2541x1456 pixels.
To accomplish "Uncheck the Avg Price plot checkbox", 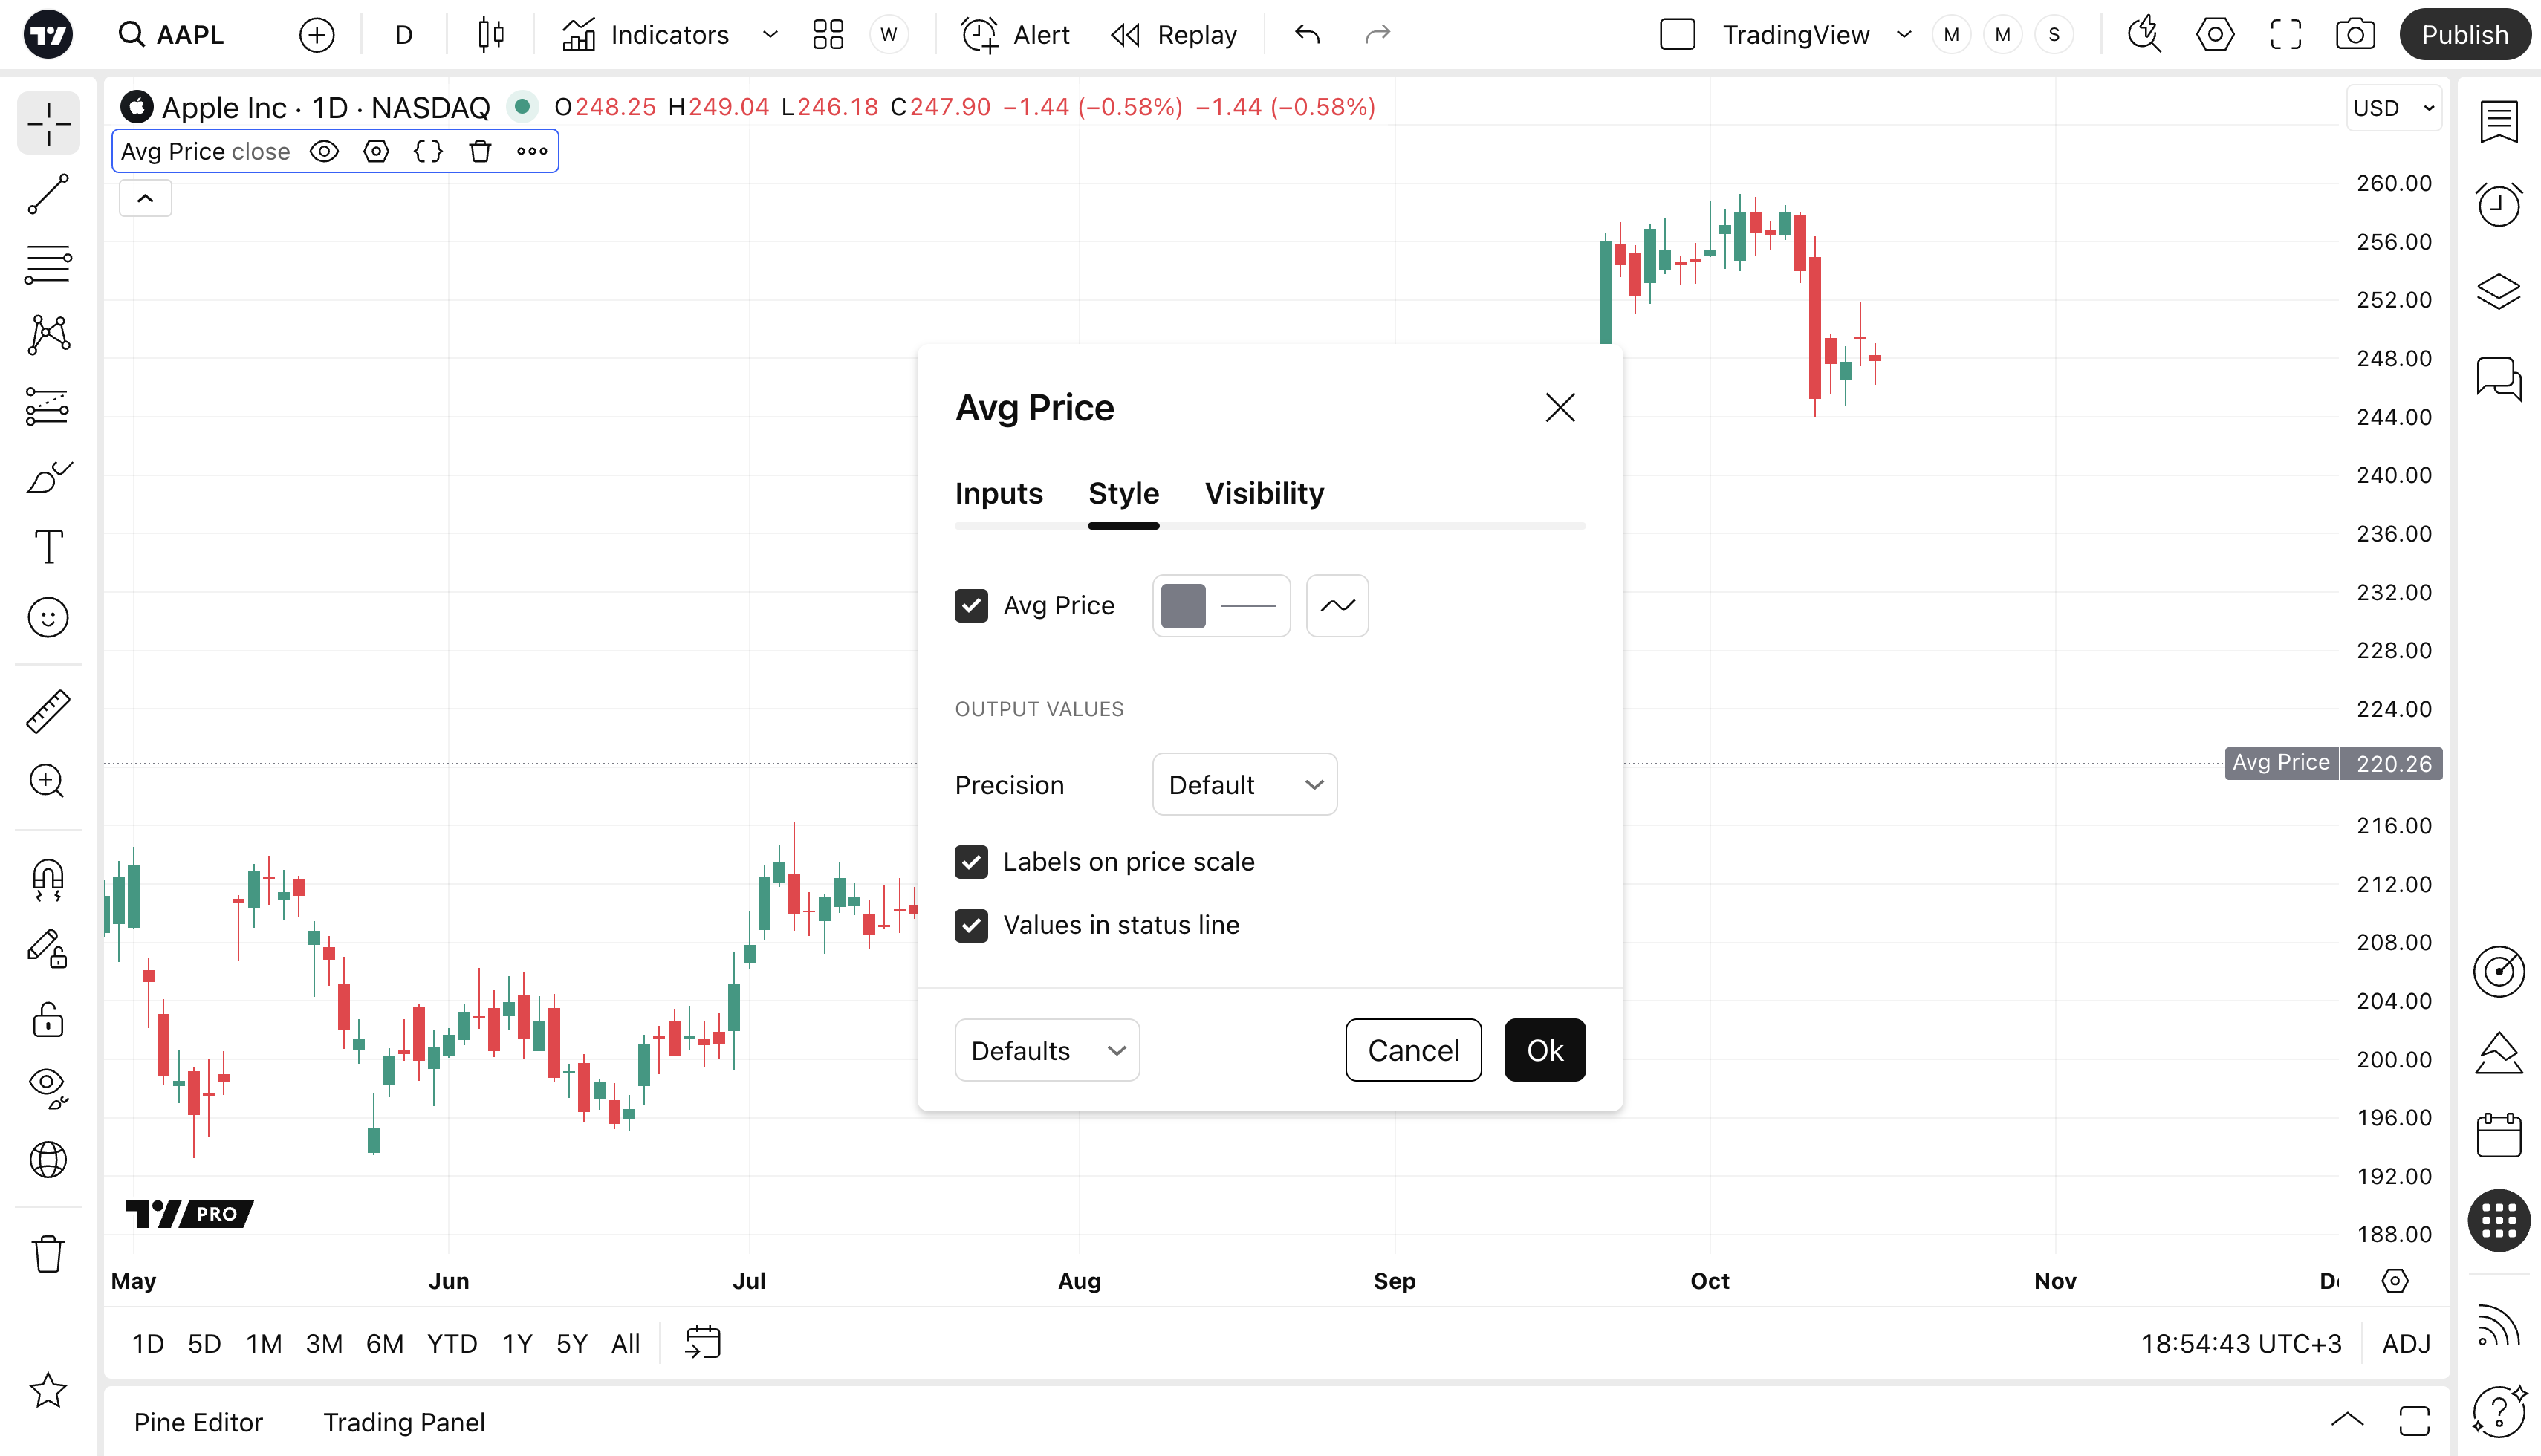I will [971, 606].
